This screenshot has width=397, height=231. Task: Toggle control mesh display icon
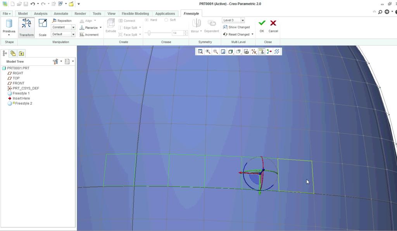(x=277, y=52)
